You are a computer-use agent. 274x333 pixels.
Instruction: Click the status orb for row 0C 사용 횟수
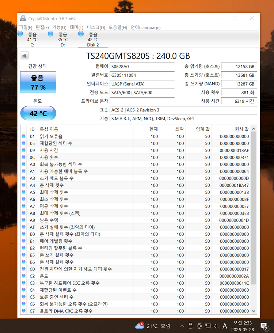pos(23,157)
